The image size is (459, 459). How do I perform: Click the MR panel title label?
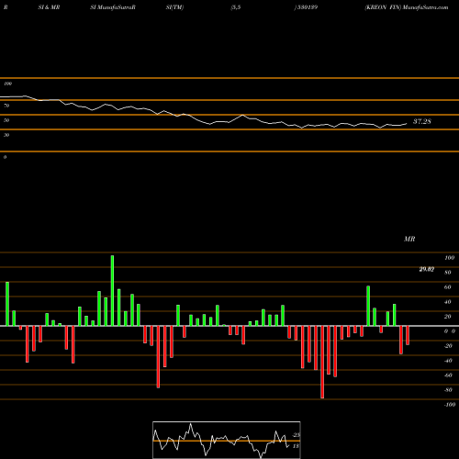click(x=409, y=239)
